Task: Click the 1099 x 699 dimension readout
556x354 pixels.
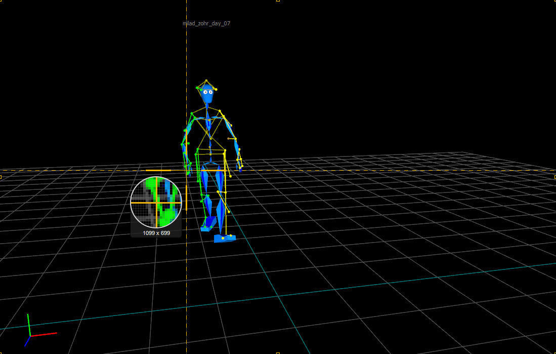Action: point(156,233)
